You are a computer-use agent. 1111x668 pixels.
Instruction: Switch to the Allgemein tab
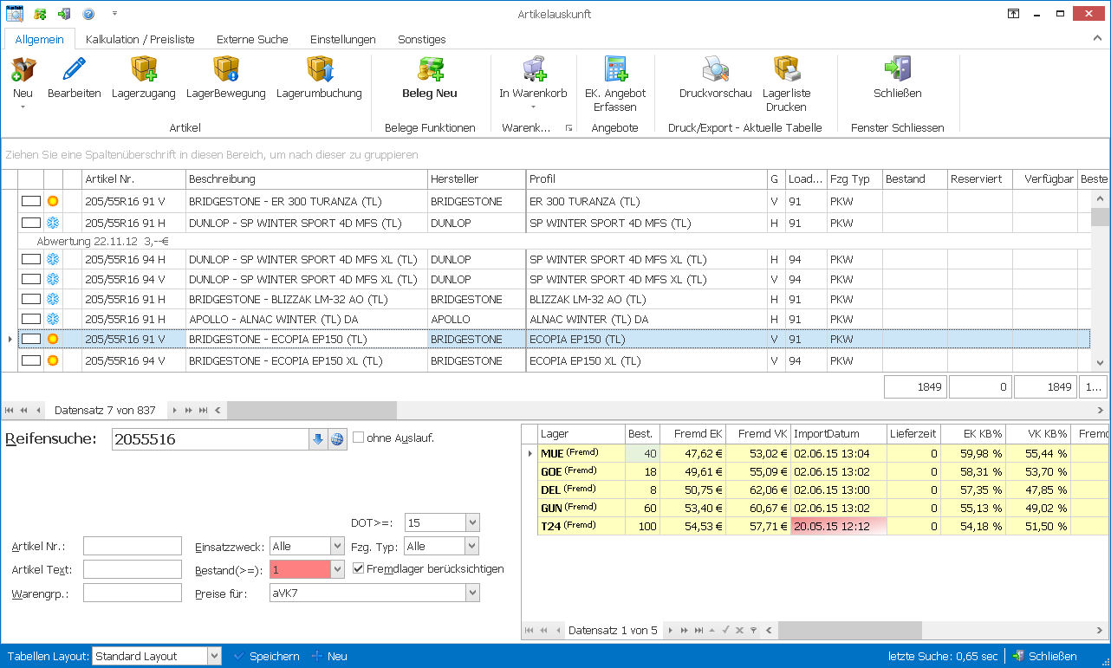(39, 39)
